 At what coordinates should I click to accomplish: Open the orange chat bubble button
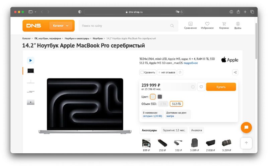[x=246, y=128]
